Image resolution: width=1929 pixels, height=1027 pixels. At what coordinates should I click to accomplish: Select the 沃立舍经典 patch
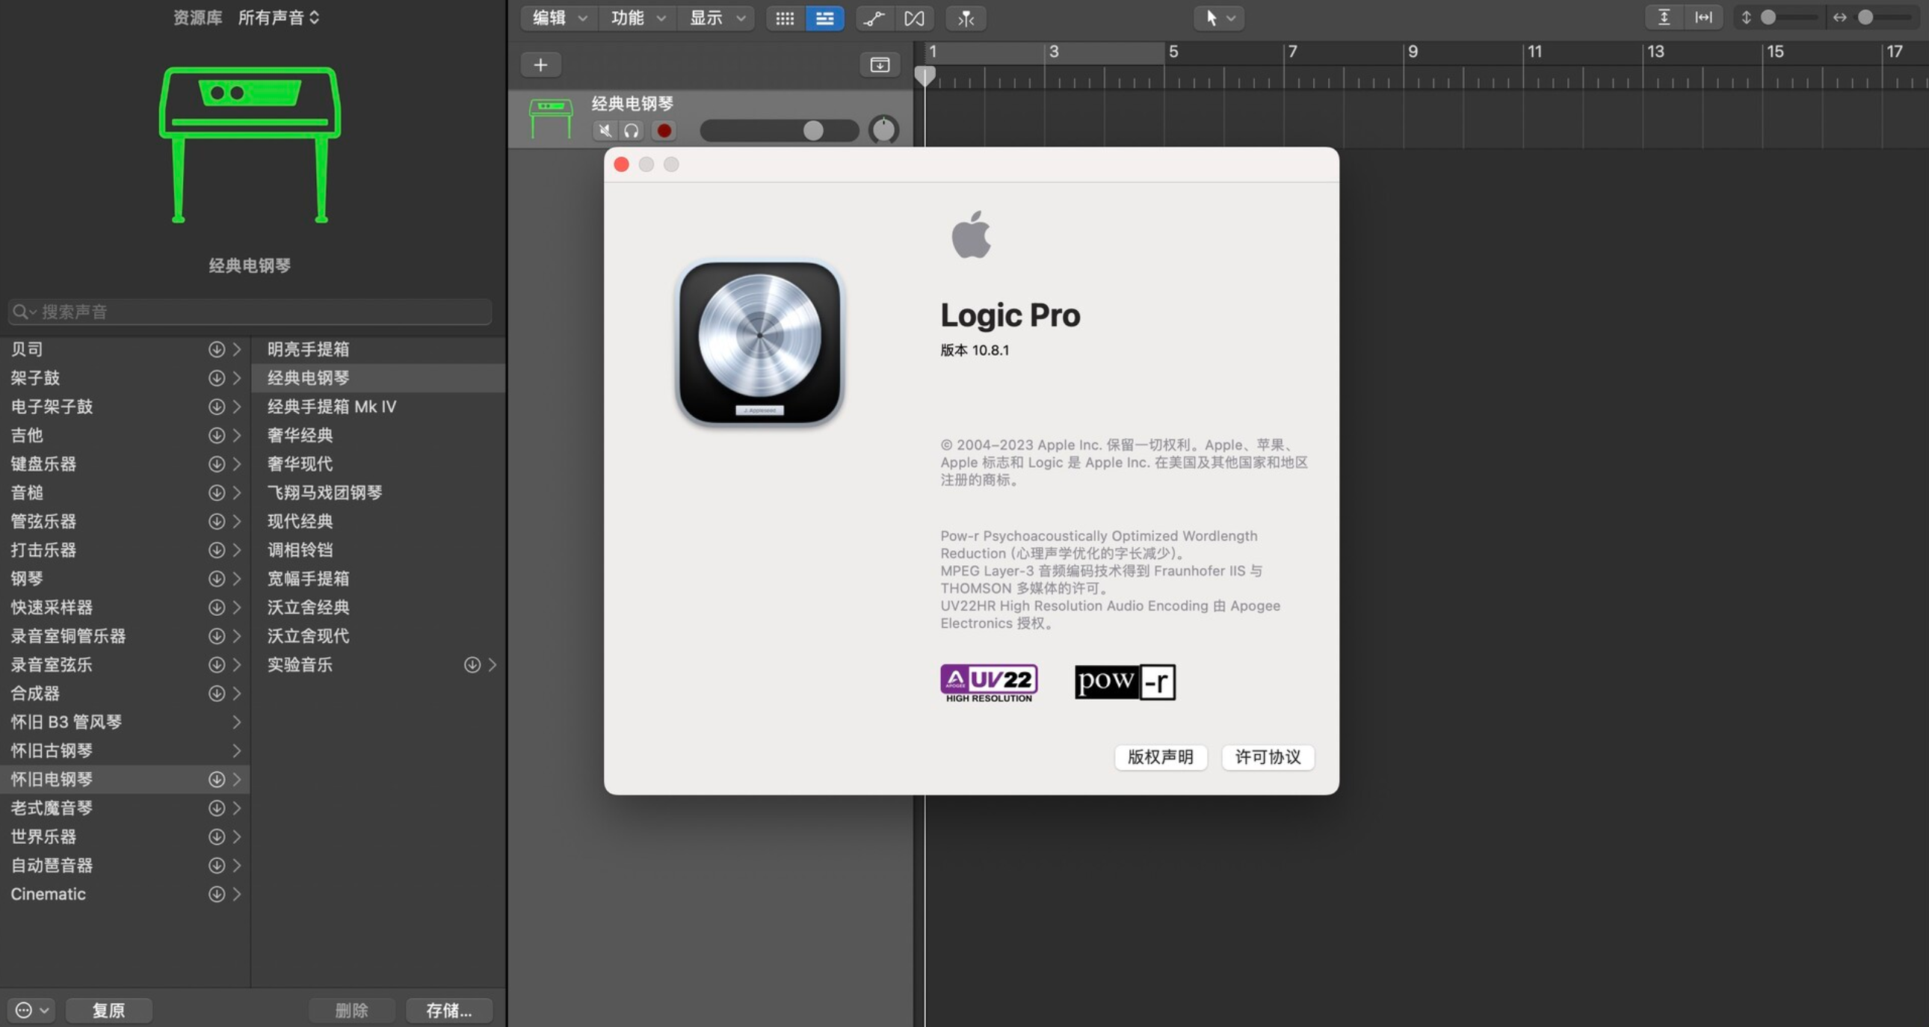point(378,608)
